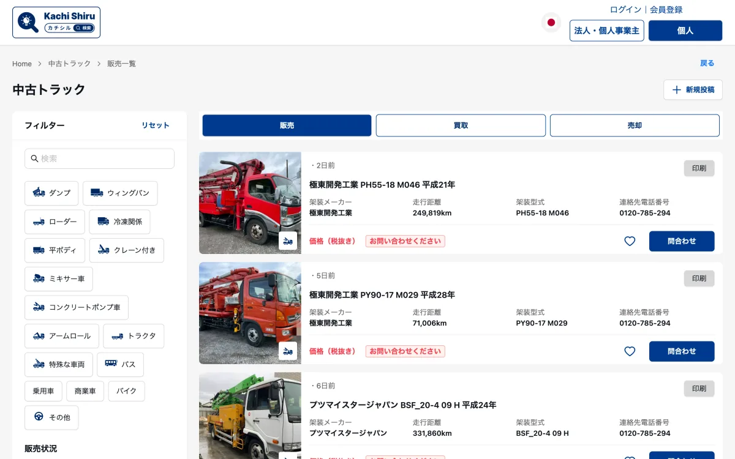Viewport: 735px width, 459px height.
Task: Switch to the 買取 tab
Action: pyautogui.click(x=461, y=125)
